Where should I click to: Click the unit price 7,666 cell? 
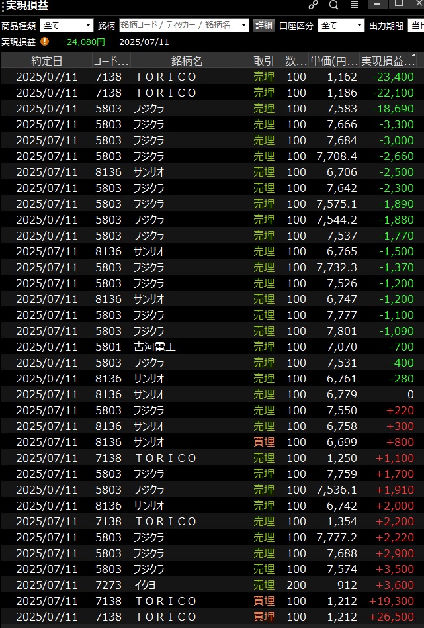(x=341, y=124)
